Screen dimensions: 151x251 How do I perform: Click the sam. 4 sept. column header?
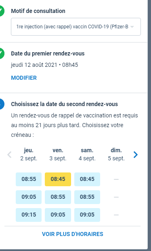(87, 154)
